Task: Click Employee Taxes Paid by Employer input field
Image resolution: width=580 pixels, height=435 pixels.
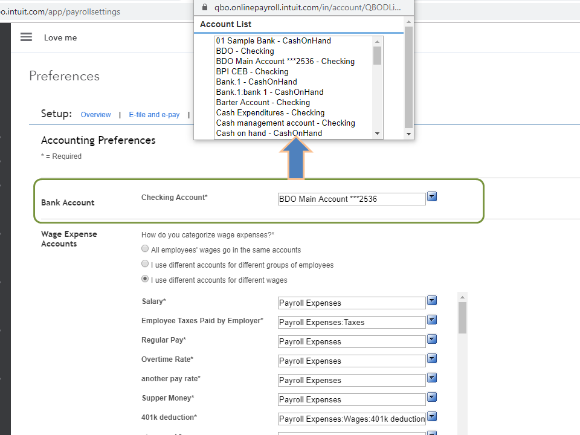Action: pos(352,322)
